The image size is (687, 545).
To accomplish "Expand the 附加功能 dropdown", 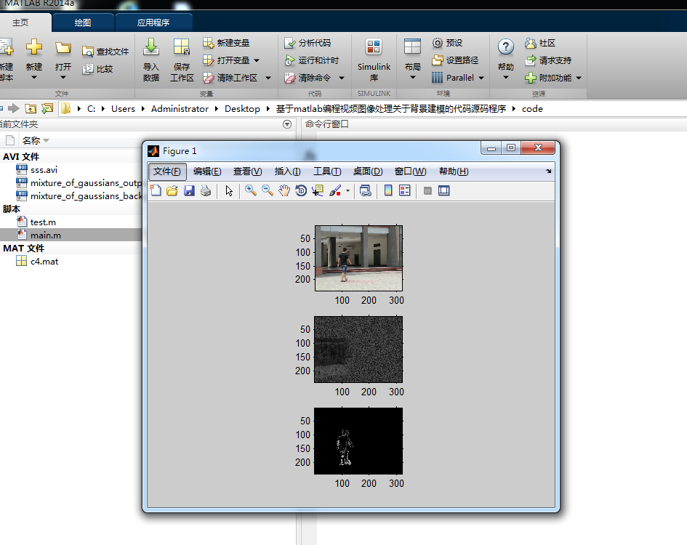I will [579, 78].
